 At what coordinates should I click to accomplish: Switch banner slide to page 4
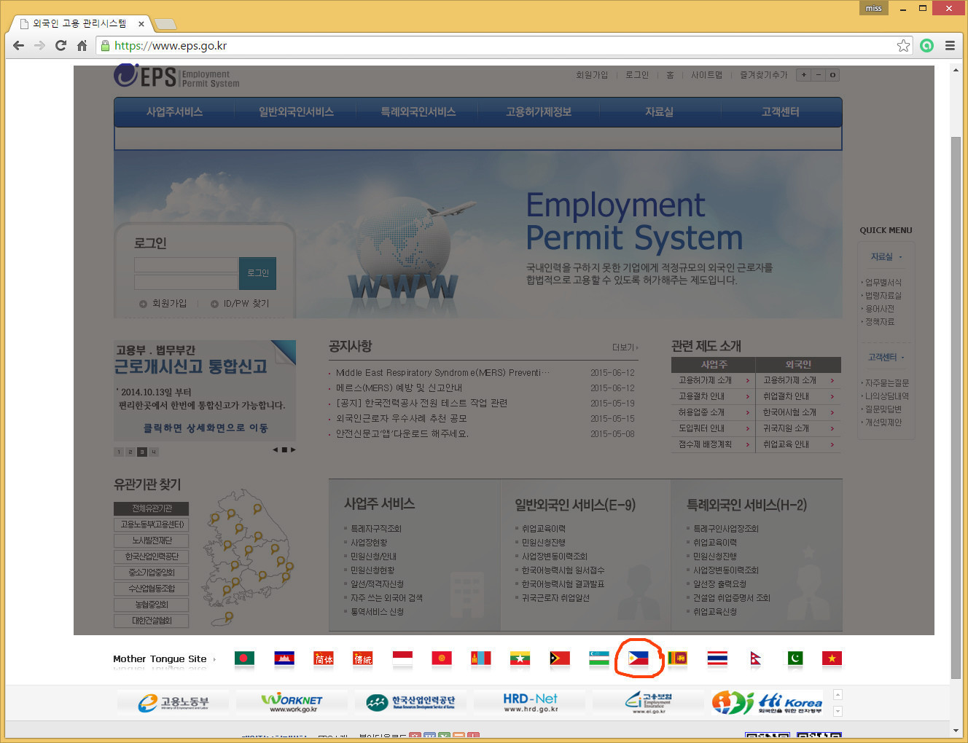tap(154, 452)
